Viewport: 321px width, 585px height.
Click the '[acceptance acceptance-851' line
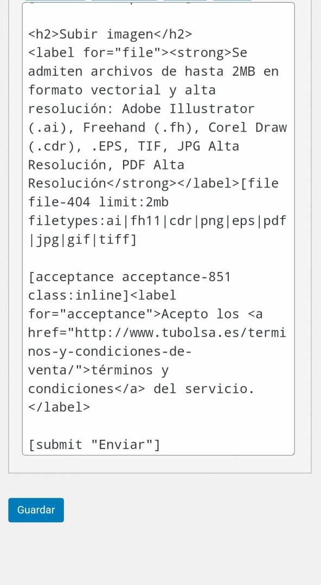pyautogui.click(x=130, y=277)
